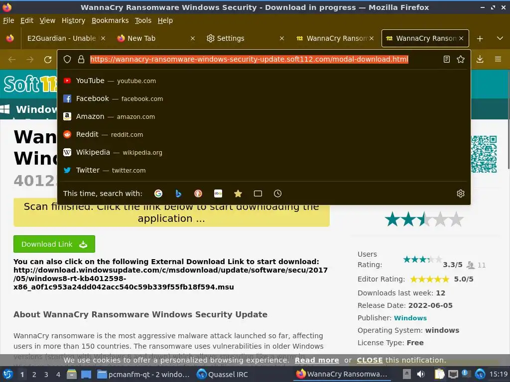Search history this time
Screen dimensions: 510x382
tap(278, 193)
